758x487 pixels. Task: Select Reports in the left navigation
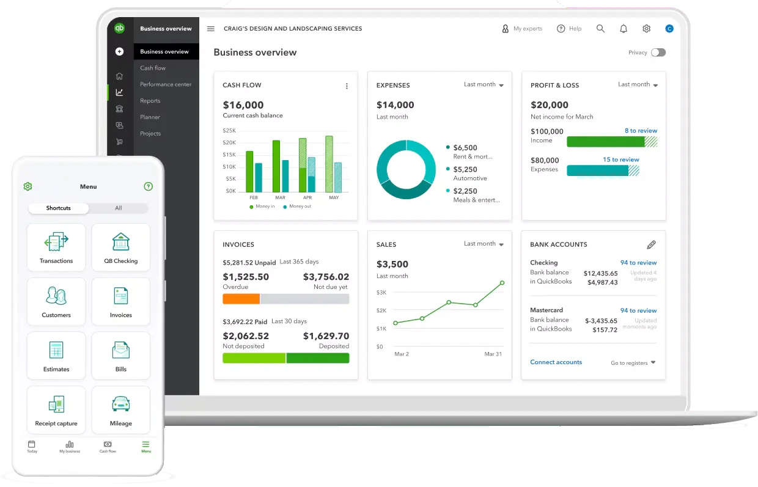(x=150, y=100)
